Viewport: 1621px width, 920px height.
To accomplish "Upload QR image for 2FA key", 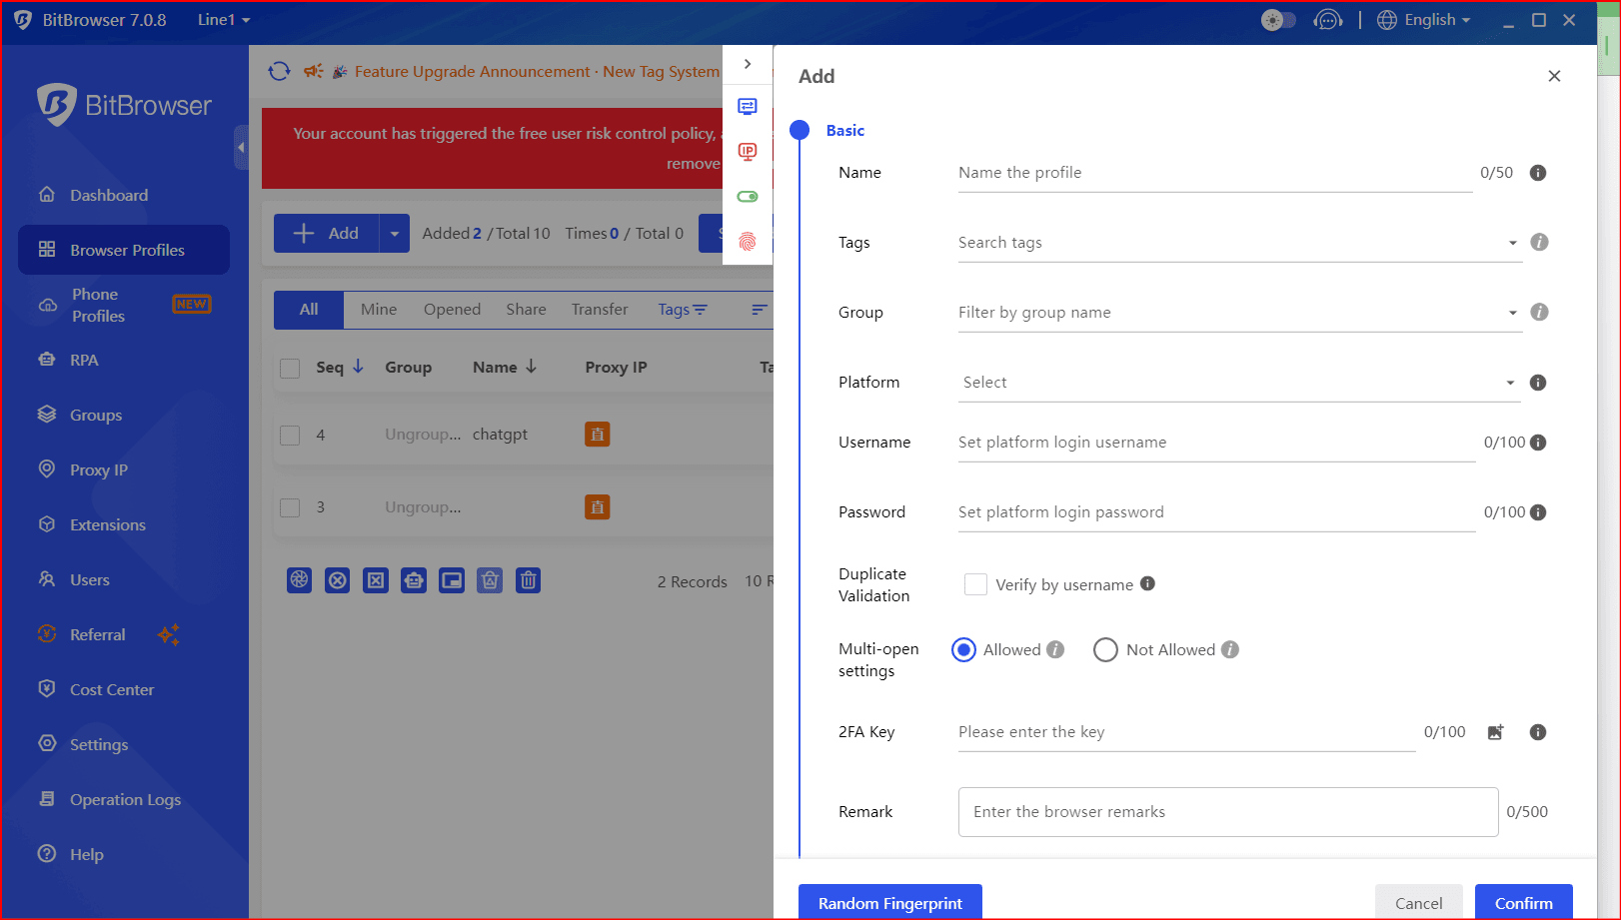I will pos(1495,732).
